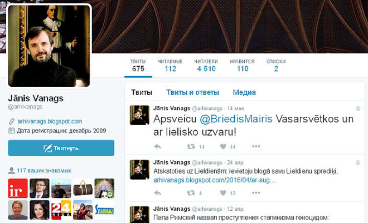
Task: Click the Твитнуть button
Action: click(x=61, y=148)
